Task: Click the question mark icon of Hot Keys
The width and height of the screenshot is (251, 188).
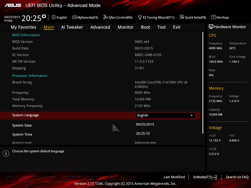Action: (213, 17)
